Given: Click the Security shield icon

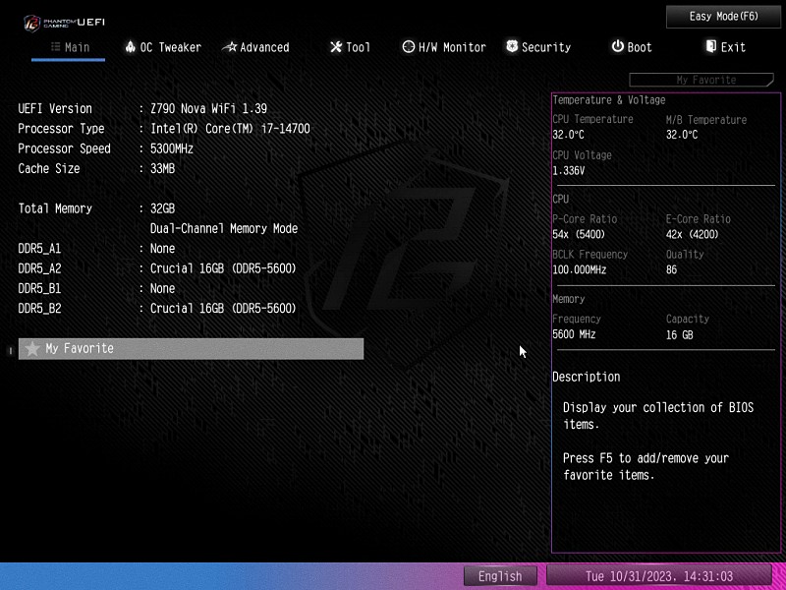Looking at the screenshot, I should coord(512,46).
